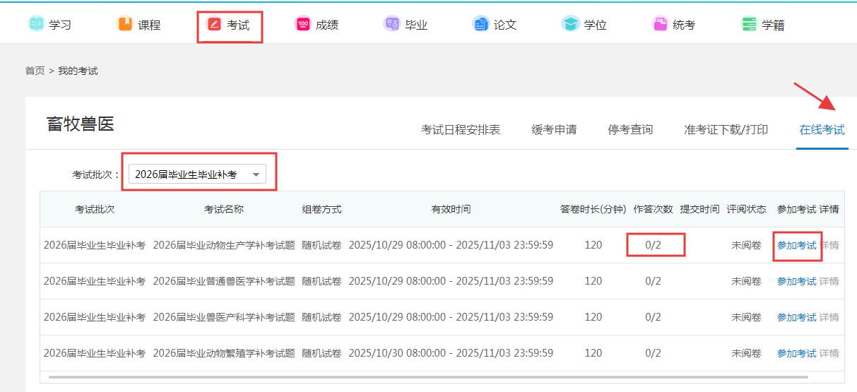
Task: Click 参加考试 for 普通兽医学补考试题
Action: tap(796, 281)
